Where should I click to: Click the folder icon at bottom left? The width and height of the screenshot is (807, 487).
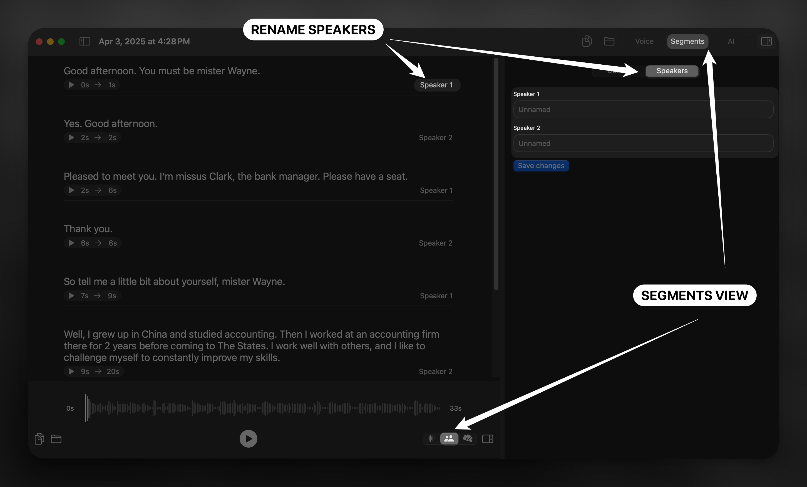point(56,439)
